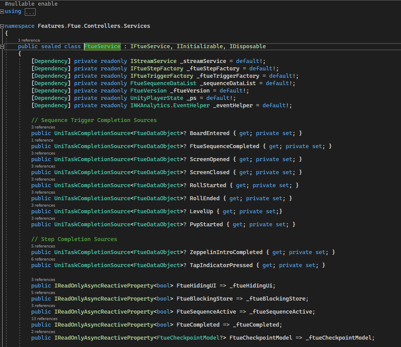
Task: Collapse the FtueService class block
Action: pos(2,46)
